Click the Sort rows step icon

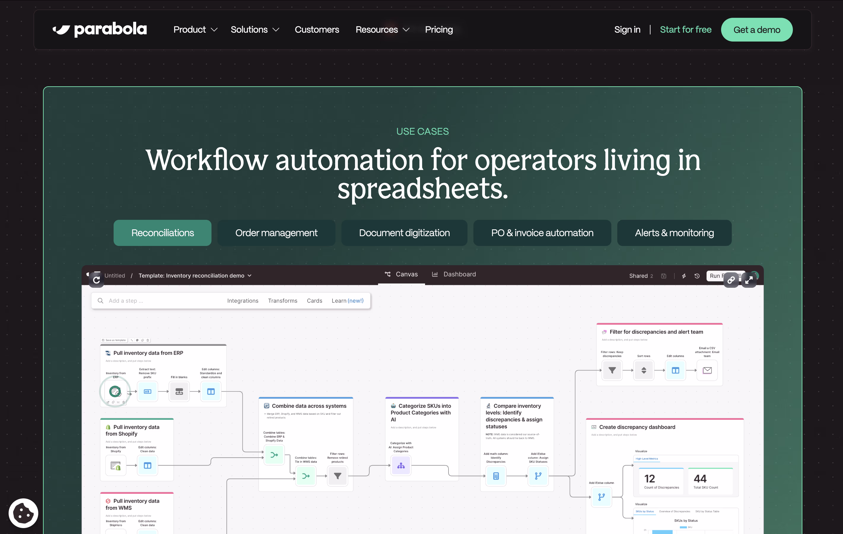coord(643,371)
